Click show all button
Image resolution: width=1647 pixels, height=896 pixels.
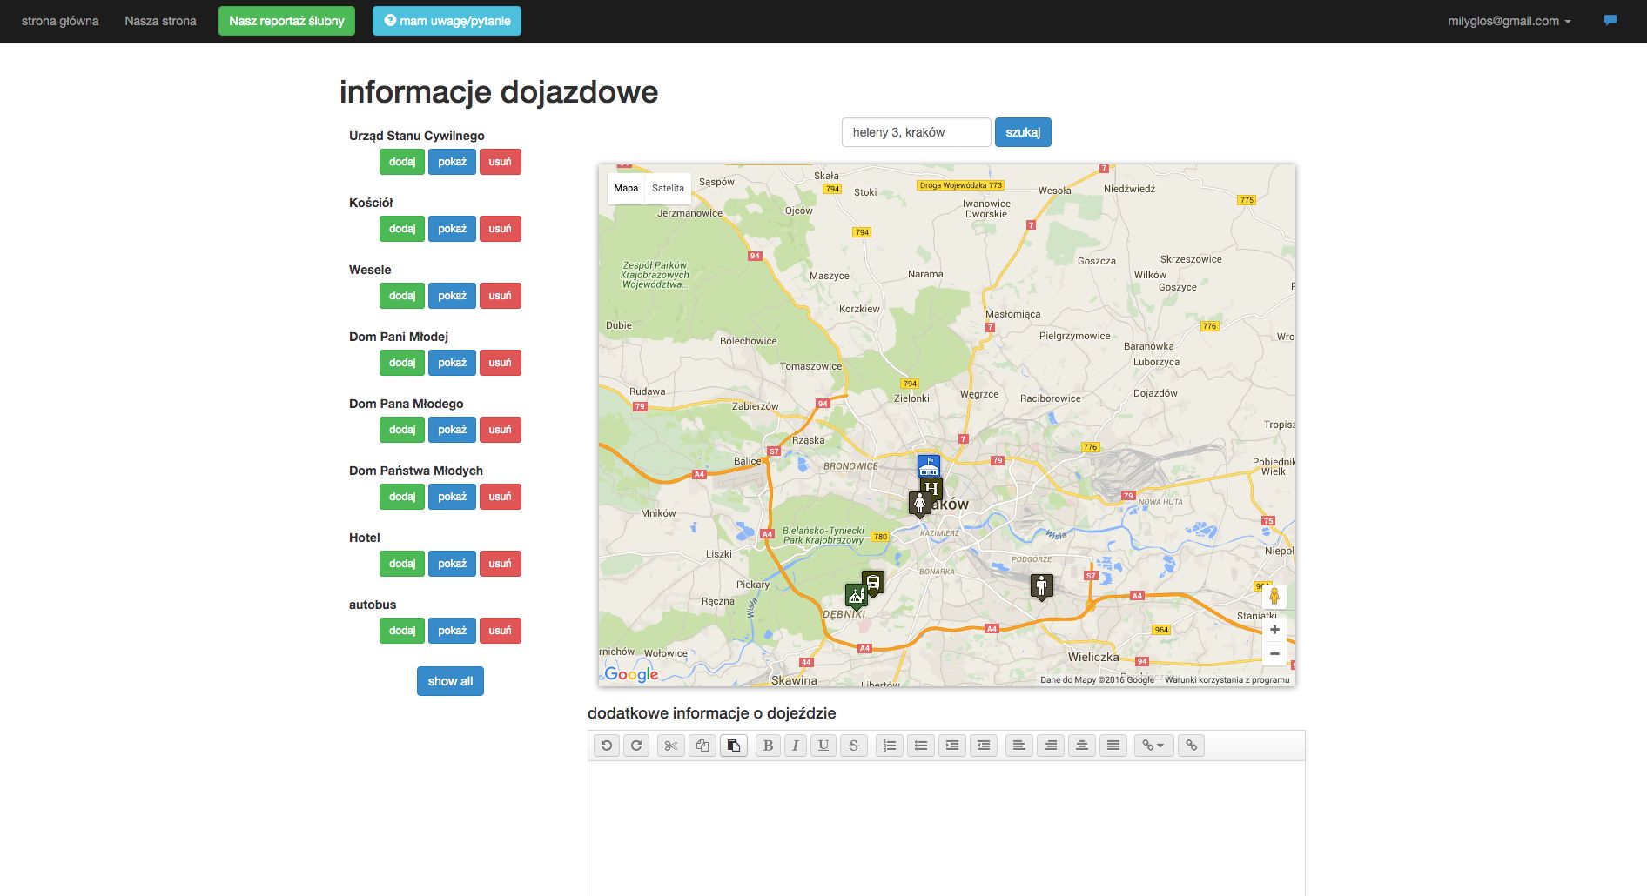tap(450, 681)
